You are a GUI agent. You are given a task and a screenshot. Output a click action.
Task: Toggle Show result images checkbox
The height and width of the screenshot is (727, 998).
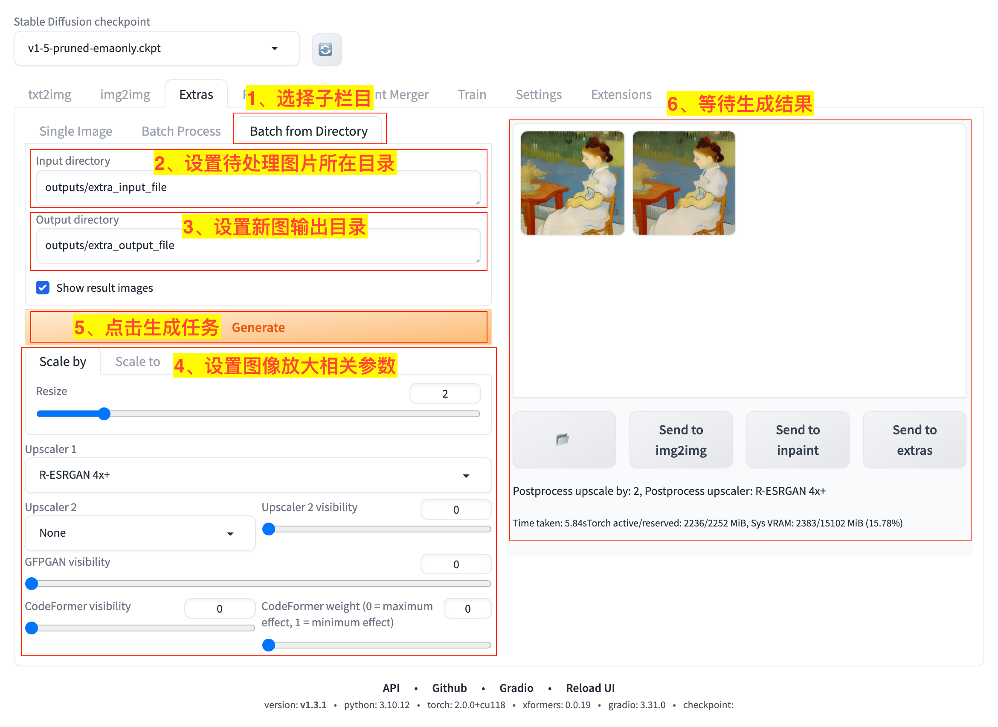(43, 288)
